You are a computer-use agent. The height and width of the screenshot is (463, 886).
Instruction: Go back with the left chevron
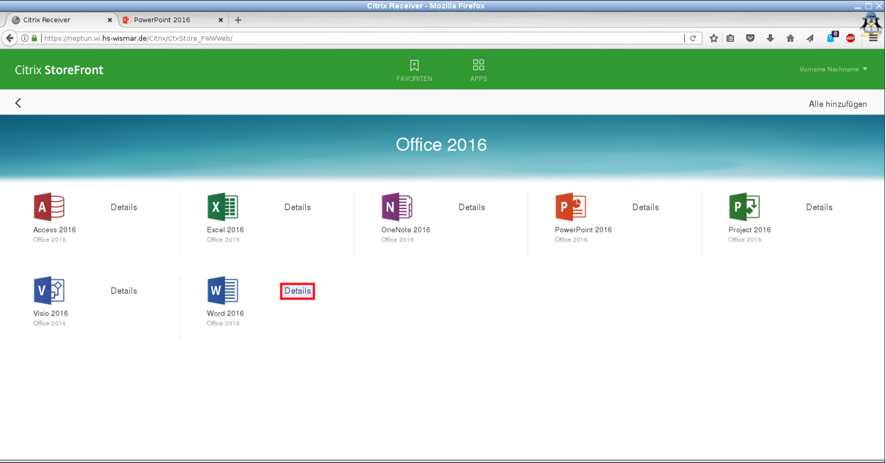[18, 103]
